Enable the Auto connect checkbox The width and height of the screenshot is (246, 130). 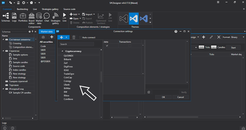click(x=81, y=37)
